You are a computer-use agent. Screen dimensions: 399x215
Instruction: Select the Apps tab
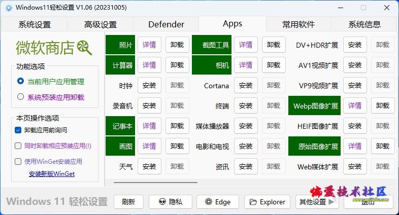(x=232, y=24)
